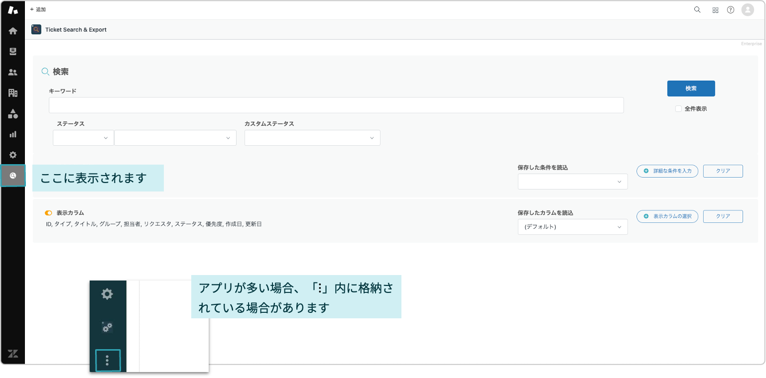Image resolution: width=766 pixels, height=378 pixels.
Task: Open the Zendesk products grid icon
Action: pos(715,10)
